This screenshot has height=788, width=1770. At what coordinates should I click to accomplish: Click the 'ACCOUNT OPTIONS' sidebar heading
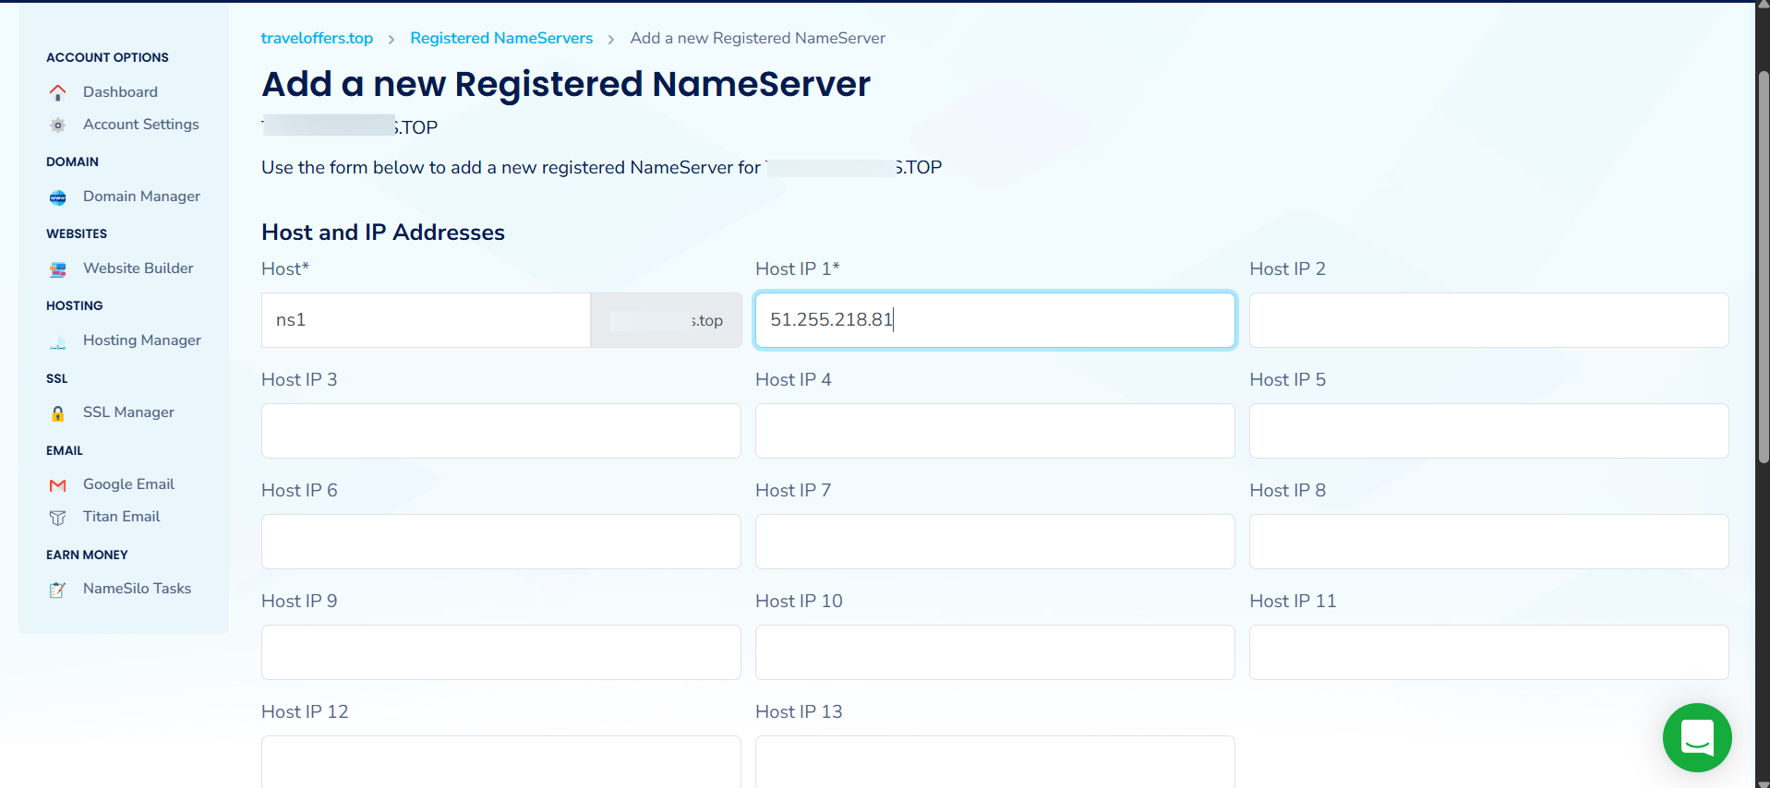click(x=107, y=57)
